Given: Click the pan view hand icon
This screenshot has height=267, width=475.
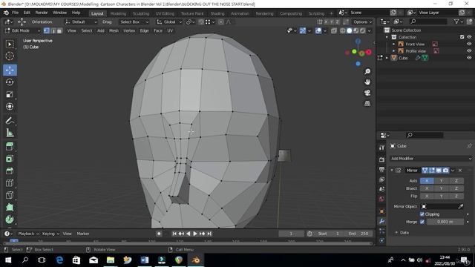Looking at the screenshot, I should [x=367, y=82].
